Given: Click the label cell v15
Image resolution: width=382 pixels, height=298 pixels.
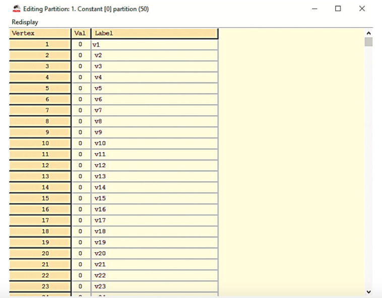Looking at the screenshot, I should click(154, 198).
